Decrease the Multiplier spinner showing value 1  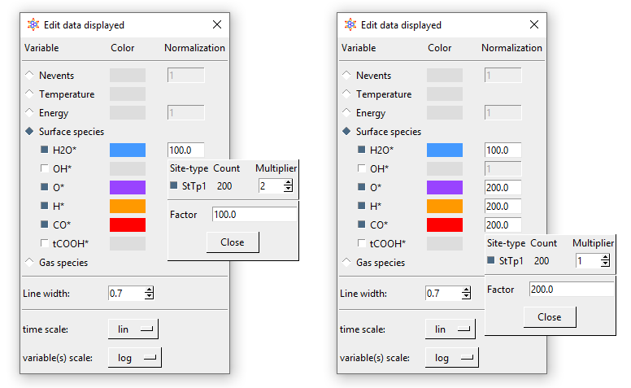(605, 264)
